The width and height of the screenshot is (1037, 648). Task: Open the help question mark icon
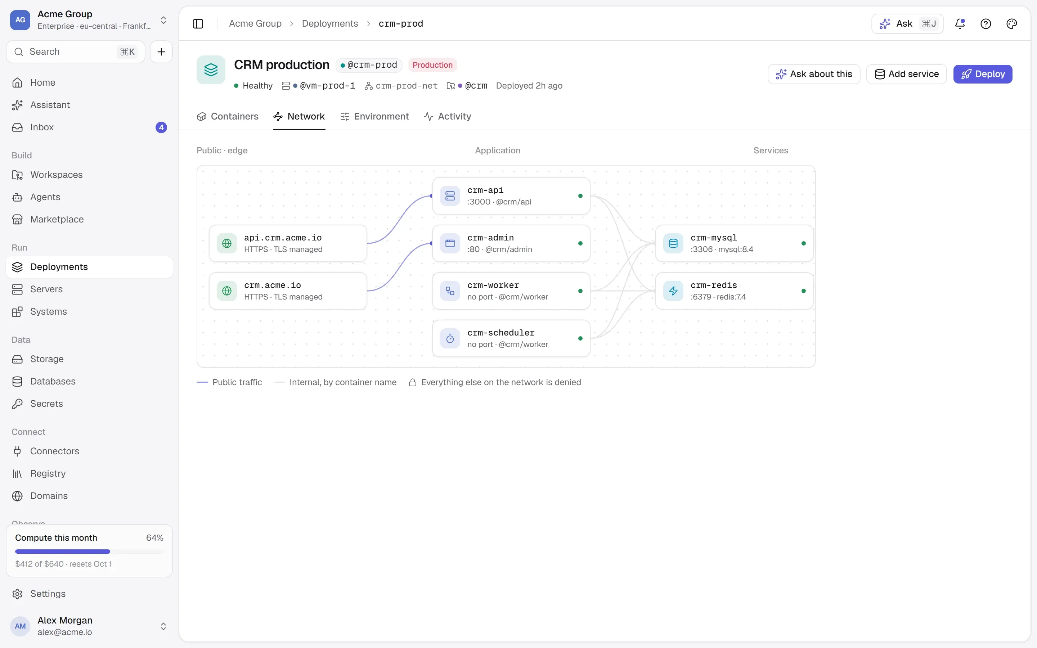pos(986,23)
